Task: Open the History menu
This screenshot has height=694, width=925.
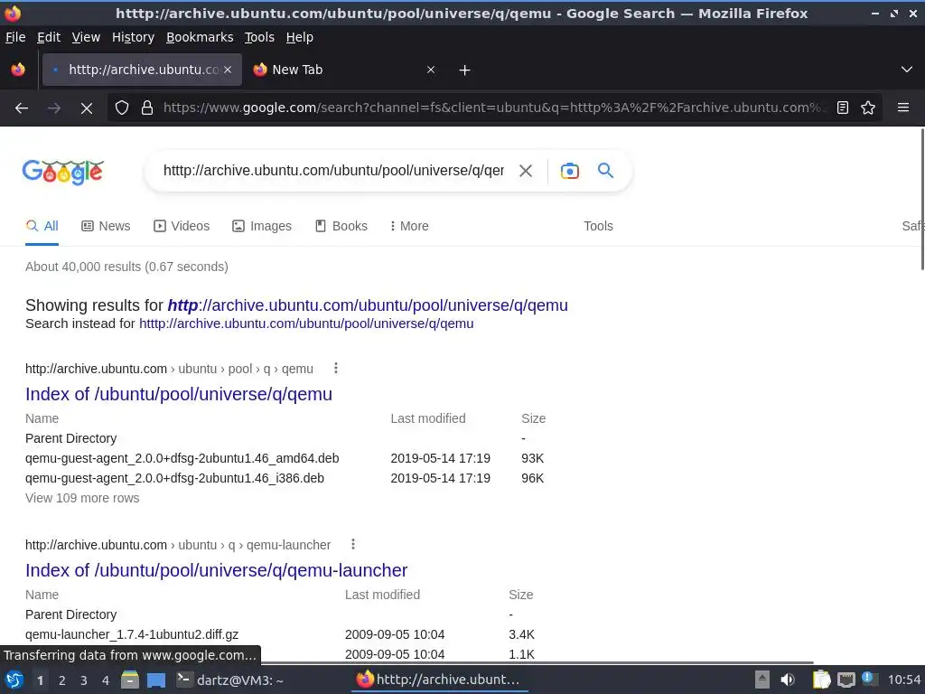Action: coord(133,37)
